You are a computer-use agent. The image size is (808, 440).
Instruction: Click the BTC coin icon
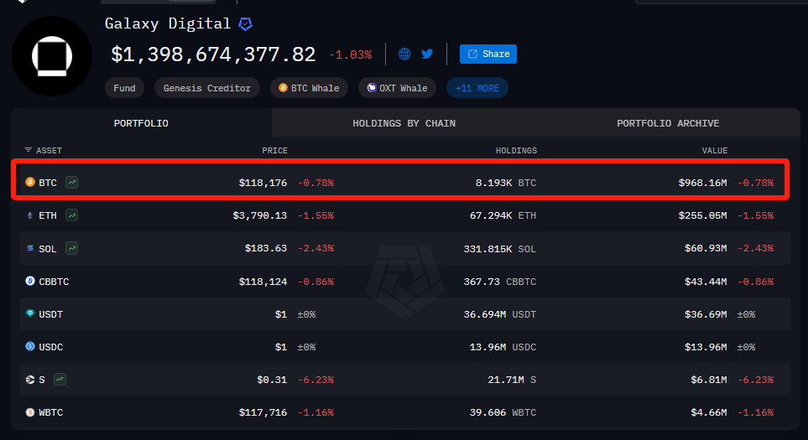30,182
